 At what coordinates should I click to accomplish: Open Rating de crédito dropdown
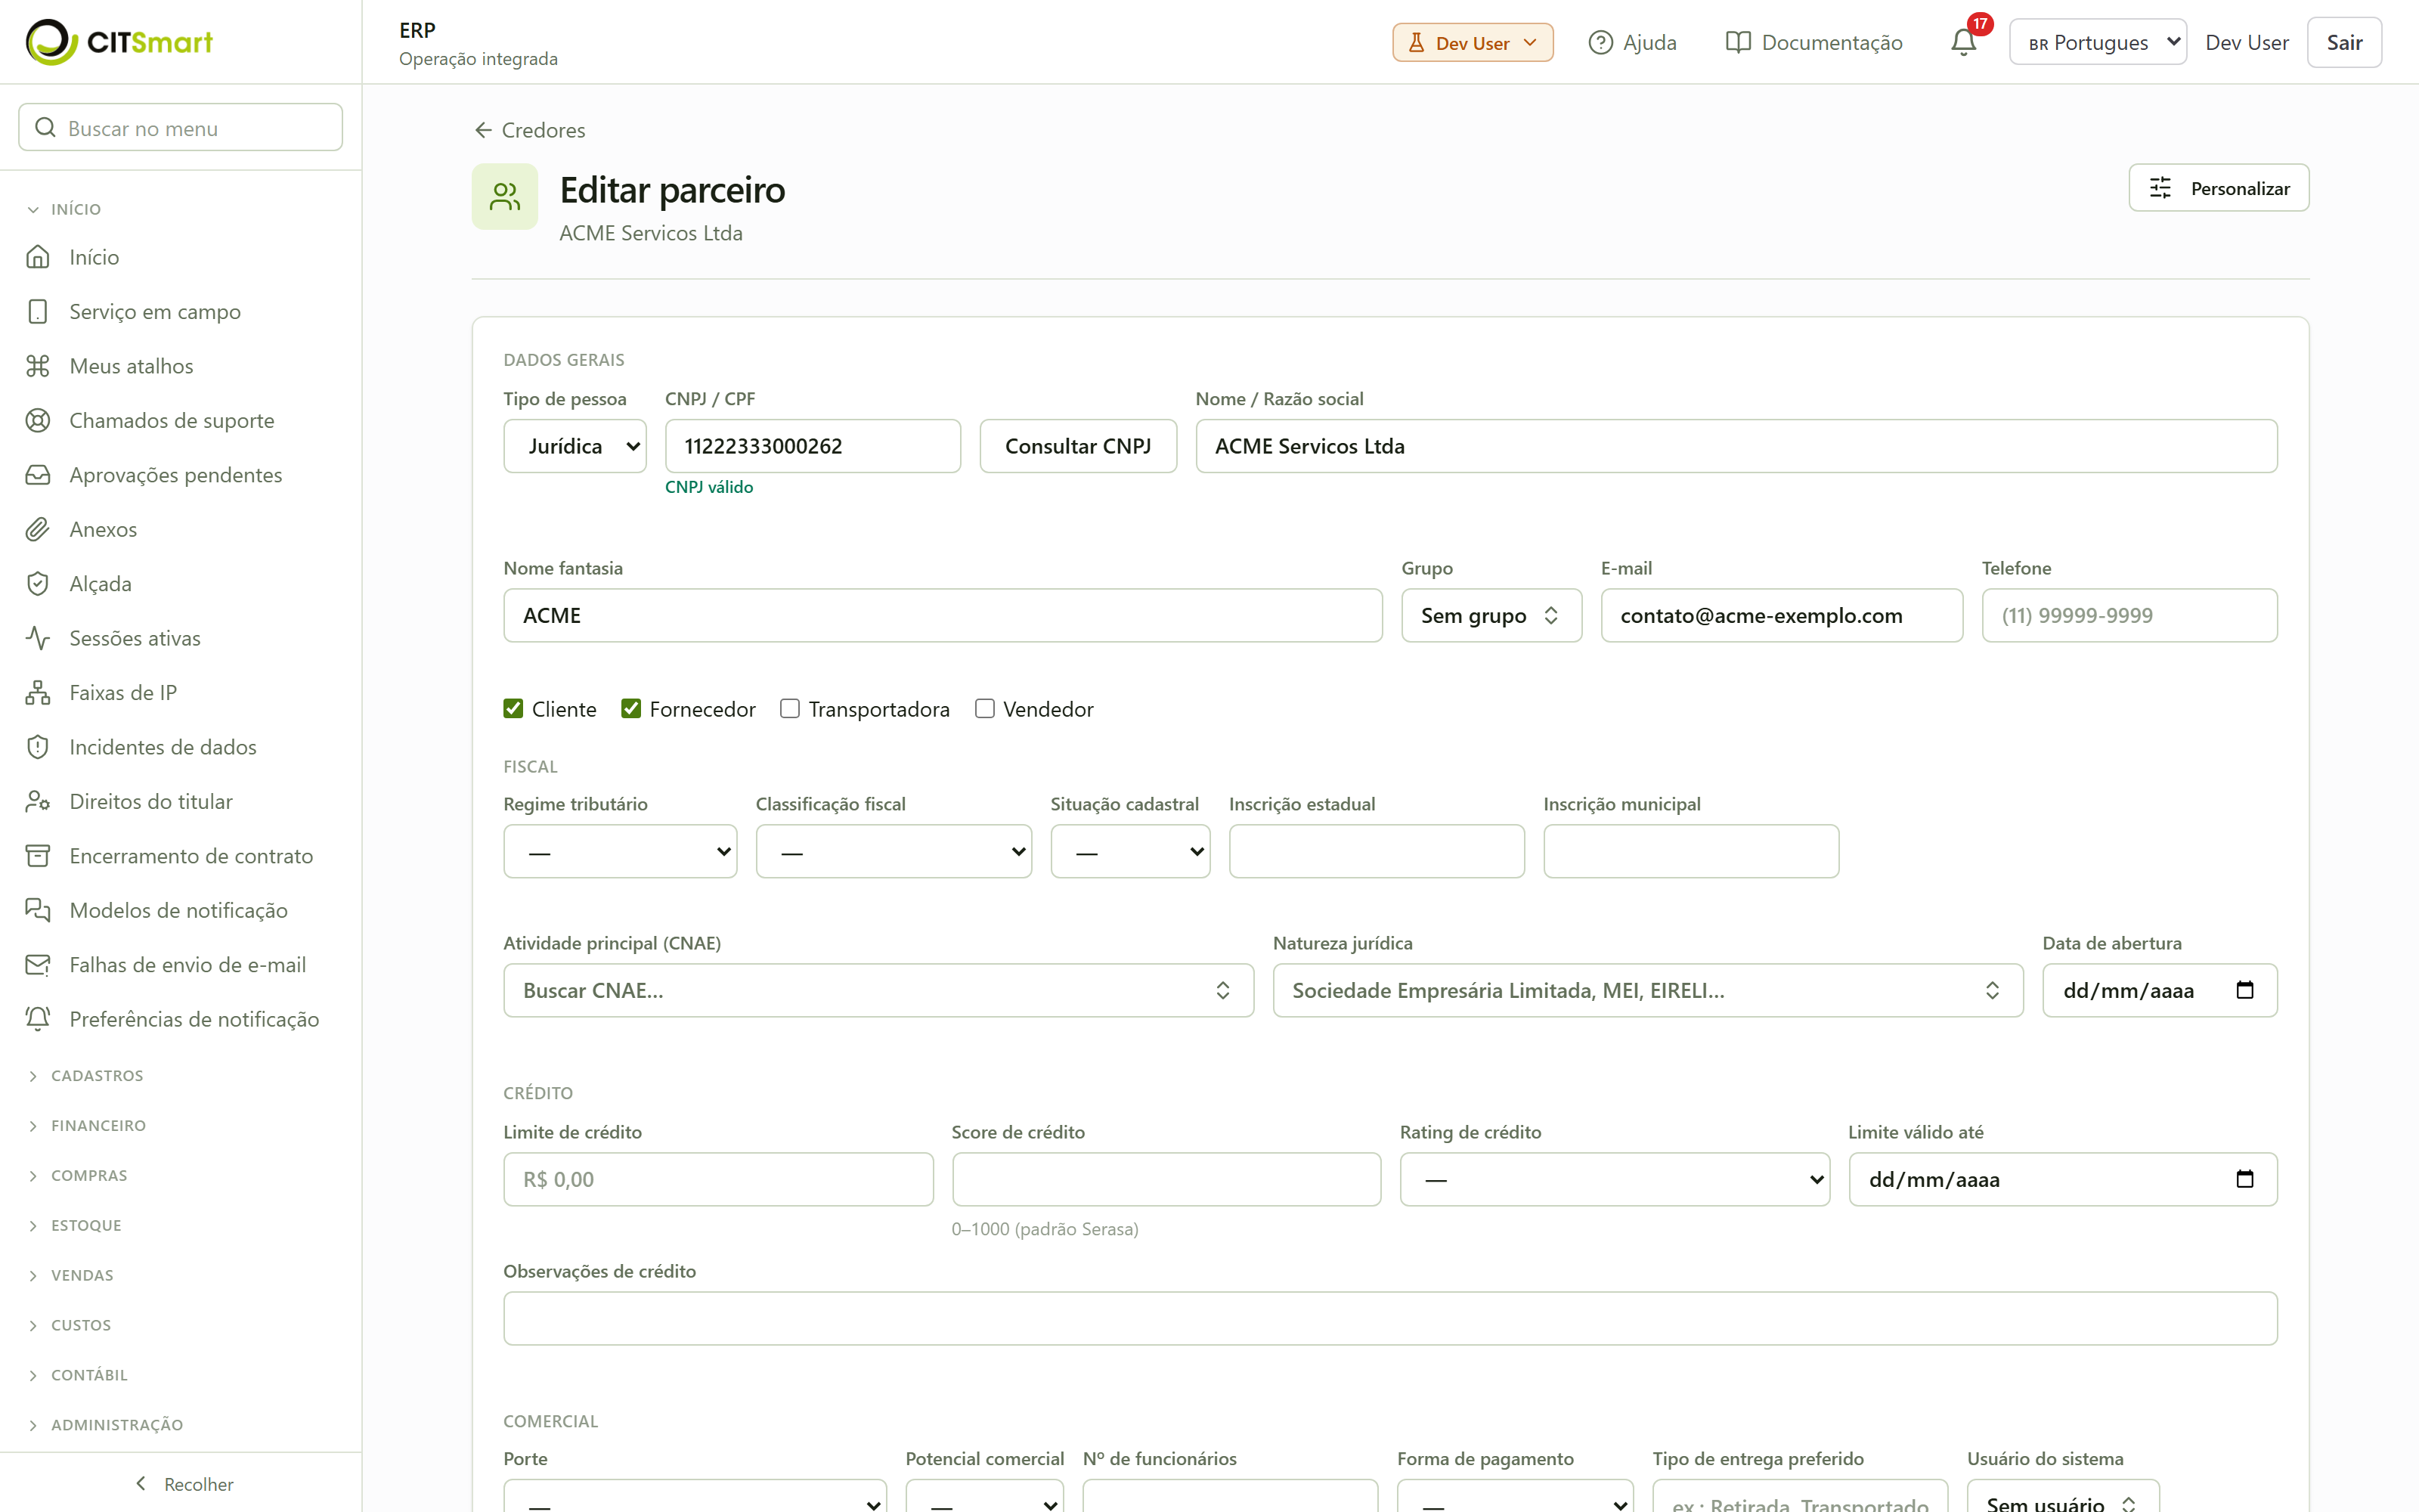coord(1615,1179)
